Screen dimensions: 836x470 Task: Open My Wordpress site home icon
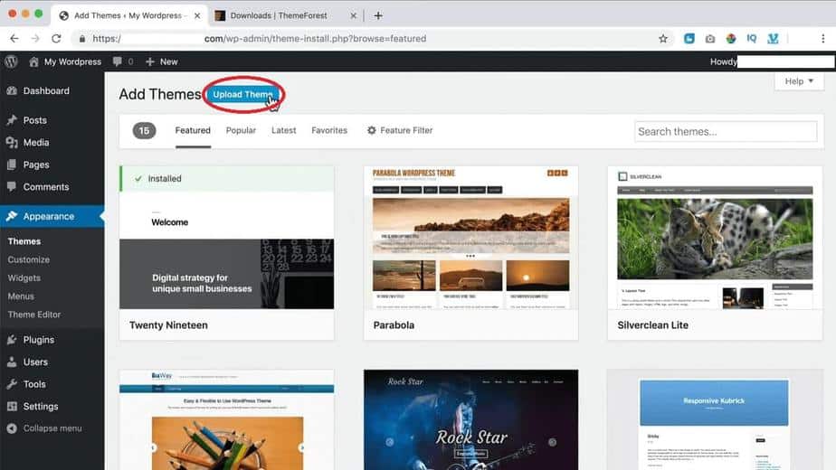tap(33, 61)
